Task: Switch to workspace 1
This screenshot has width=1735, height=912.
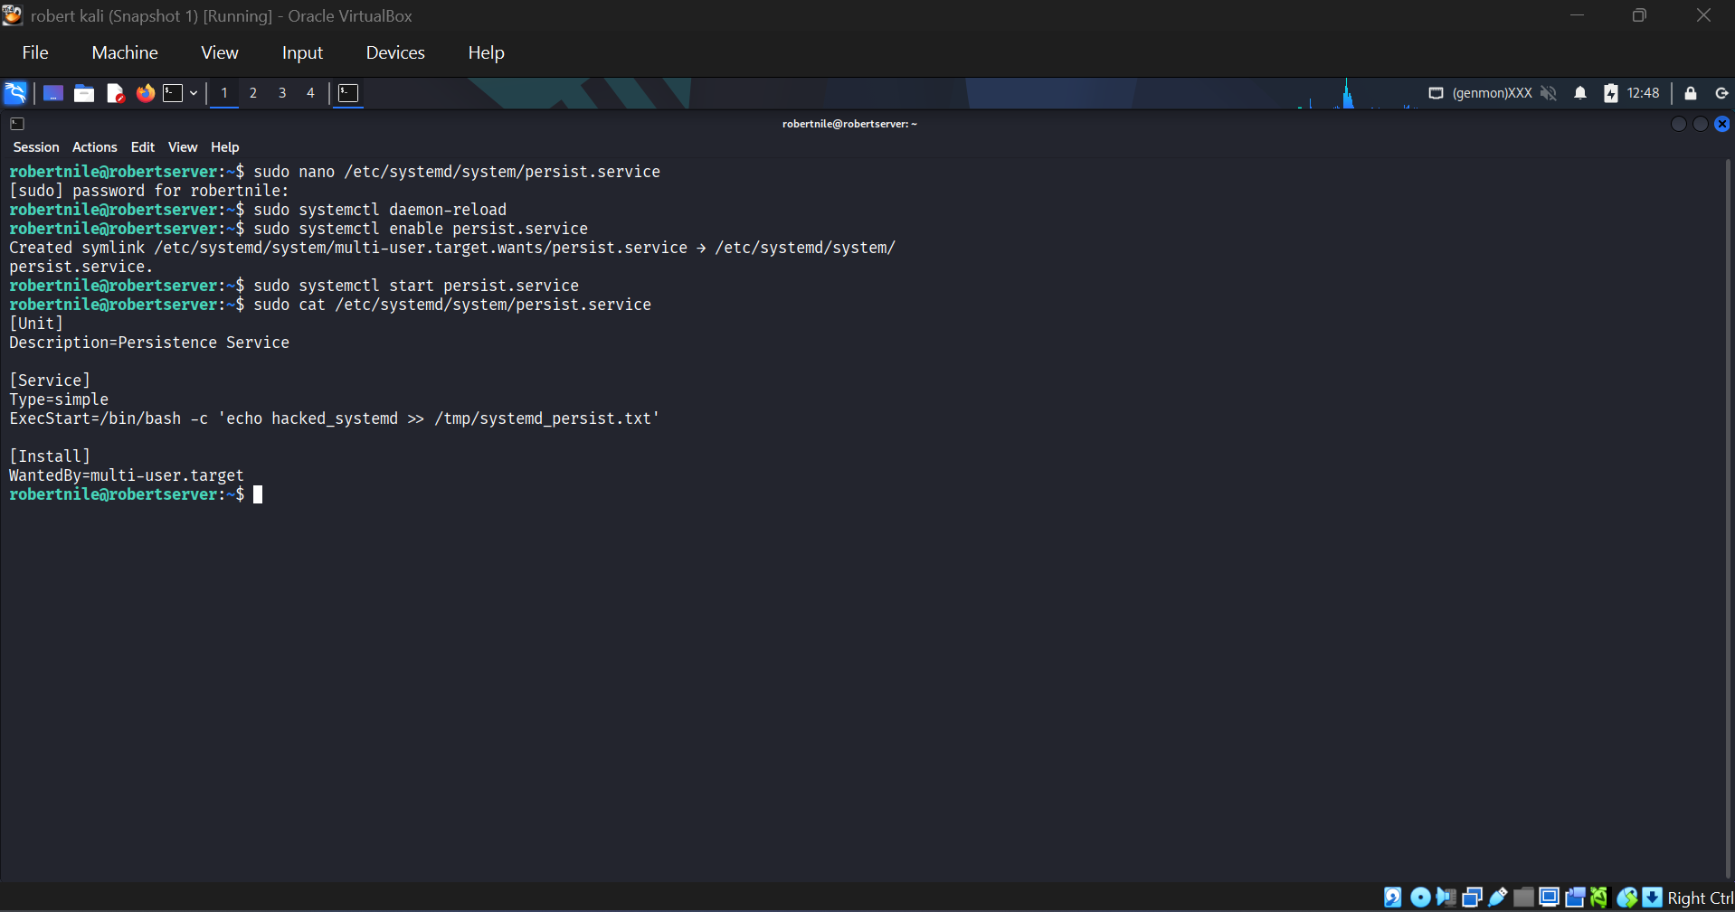Action: pos(224,93)
